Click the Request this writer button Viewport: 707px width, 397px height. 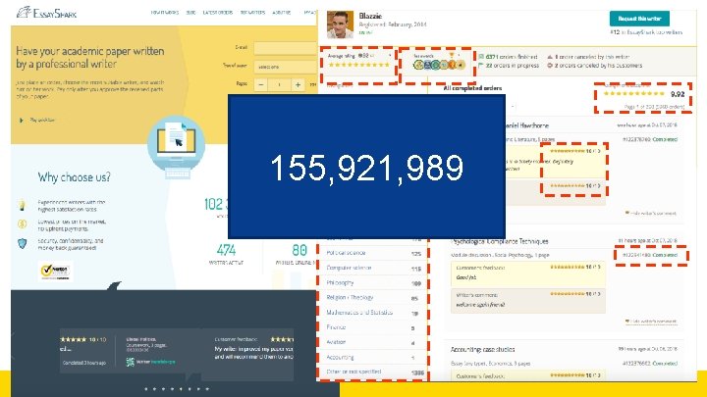pyautogui.click(x=639, y=19)
